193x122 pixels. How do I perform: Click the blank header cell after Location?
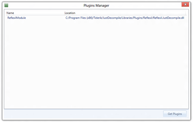[186, 13]
